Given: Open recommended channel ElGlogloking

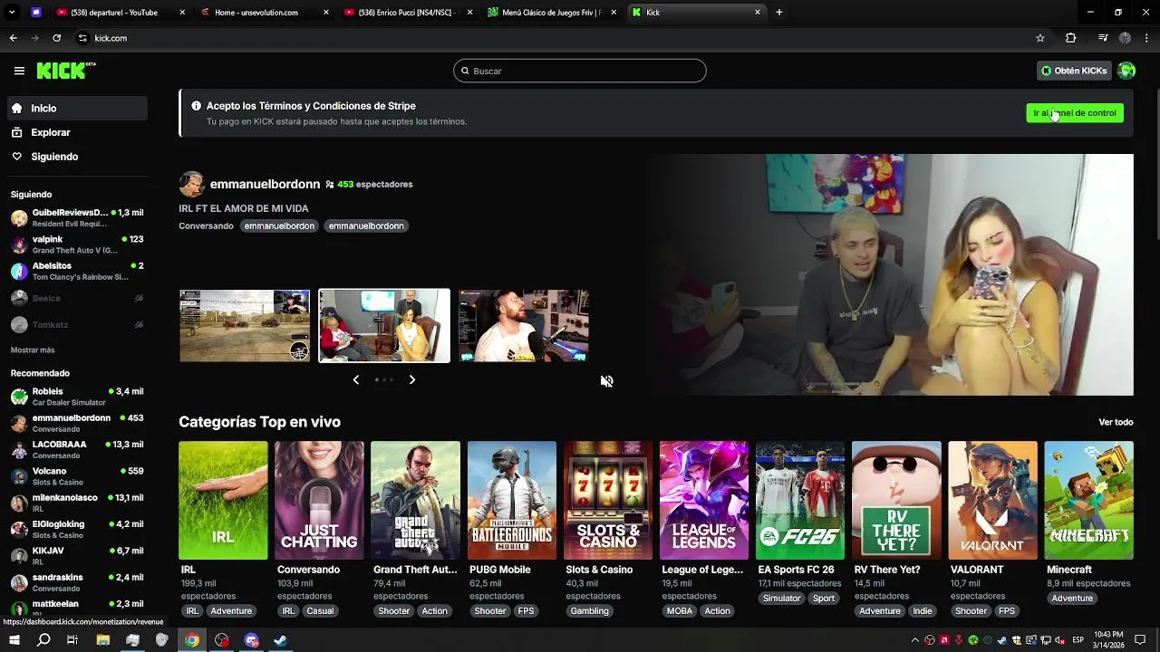Looking at the screenshot, I should click(x=77, y=529).
